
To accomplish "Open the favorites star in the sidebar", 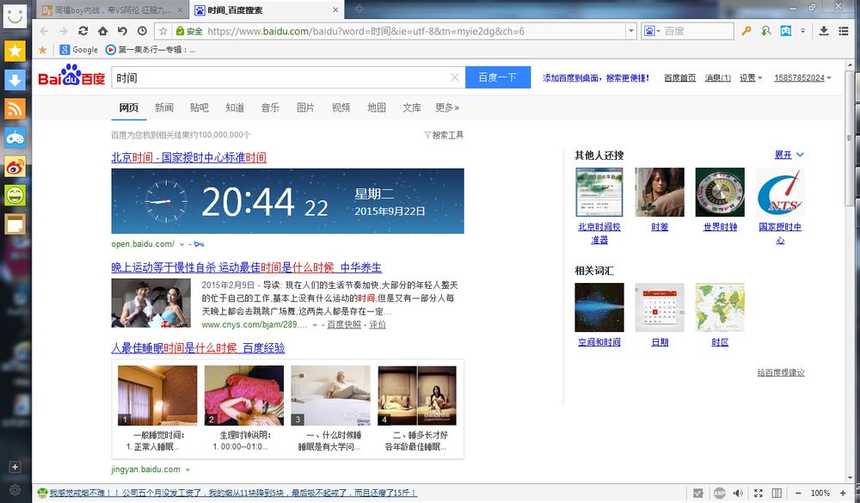I will pos(15,51).
